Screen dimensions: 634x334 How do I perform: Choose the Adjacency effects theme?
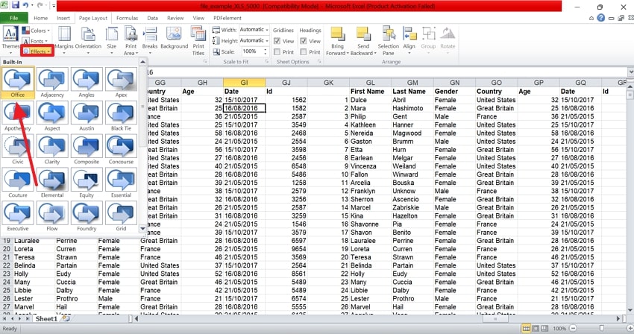tap(52, 83)
